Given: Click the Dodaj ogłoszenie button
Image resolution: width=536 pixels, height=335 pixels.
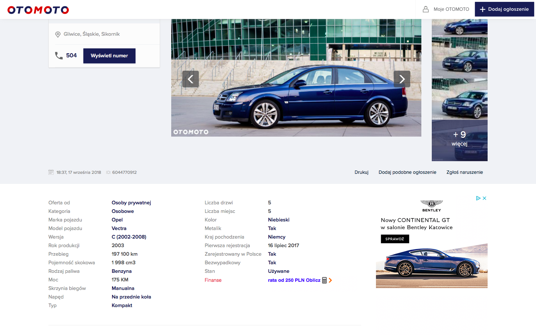Looking at the screenshot, I should (x=504, y=9).
